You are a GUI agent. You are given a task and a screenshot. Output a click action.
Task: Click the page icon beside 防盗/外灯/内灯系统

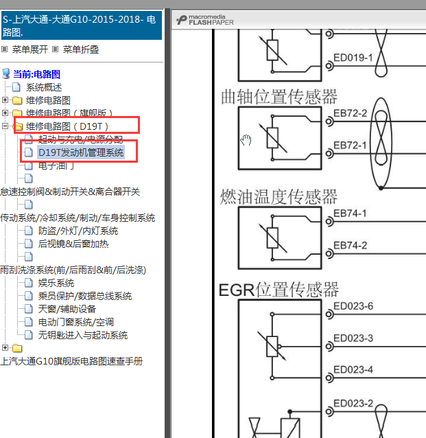click(29, 231)
